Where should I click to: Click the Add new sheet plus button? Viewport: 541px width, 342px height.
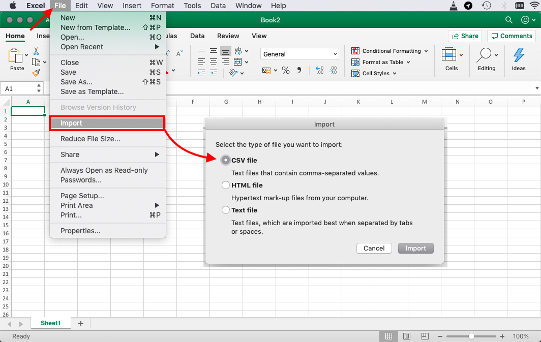tap(80, 323)
